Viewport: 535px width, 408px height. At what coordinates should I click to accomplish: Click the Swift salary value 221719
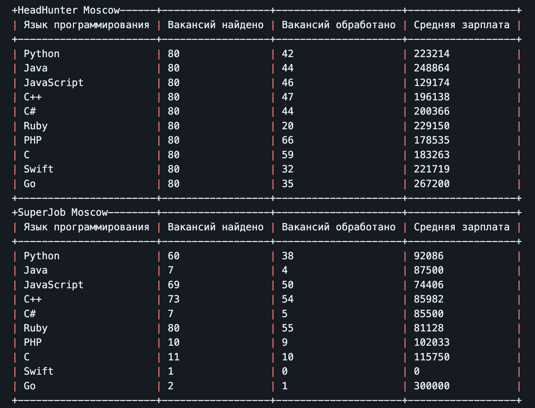click(431, 169)
